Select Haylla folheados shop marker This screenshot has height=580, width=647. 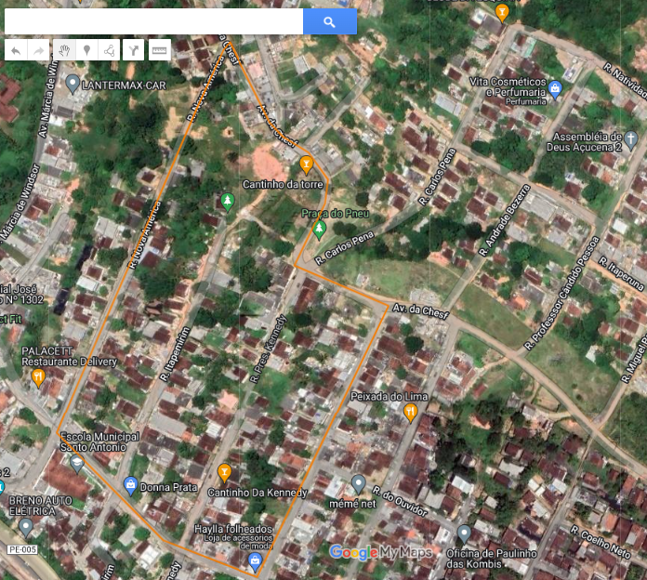coord(255,563)
